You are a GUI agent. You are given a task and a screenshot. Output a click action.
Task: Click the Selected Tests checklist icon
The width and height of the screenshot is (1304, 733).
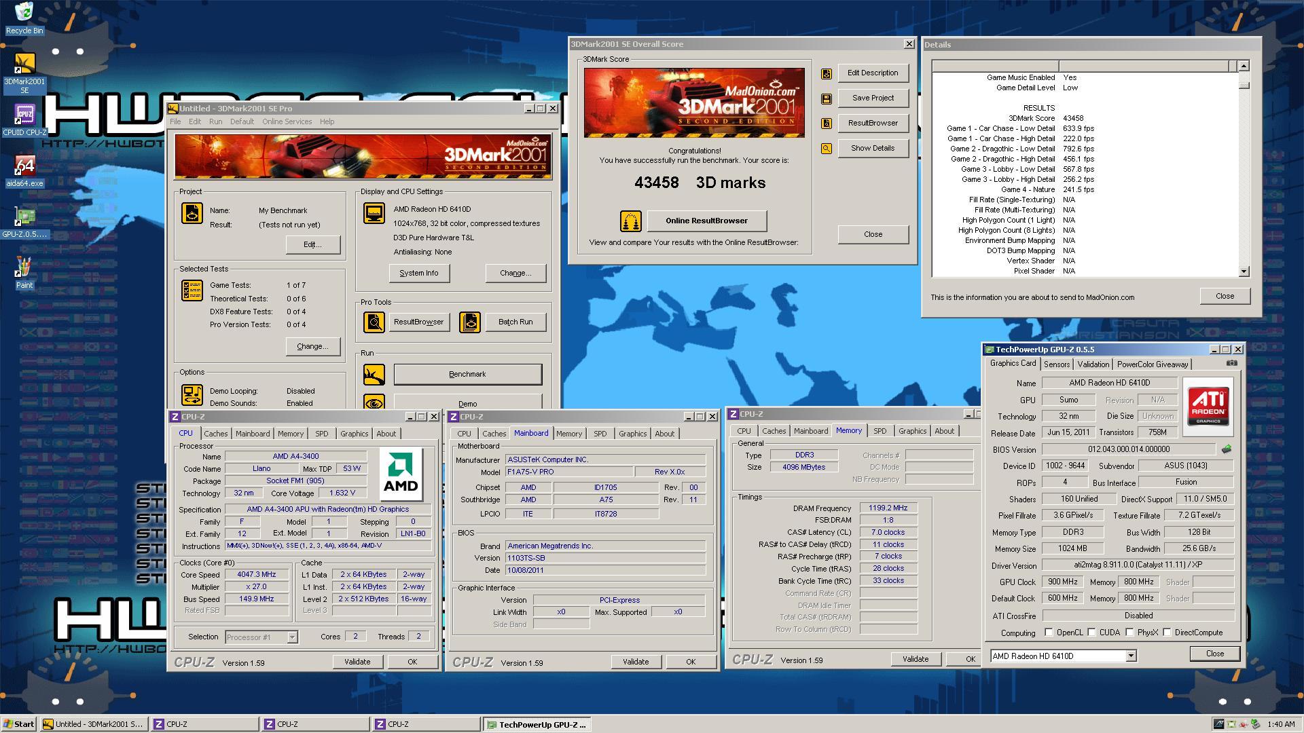192,290
